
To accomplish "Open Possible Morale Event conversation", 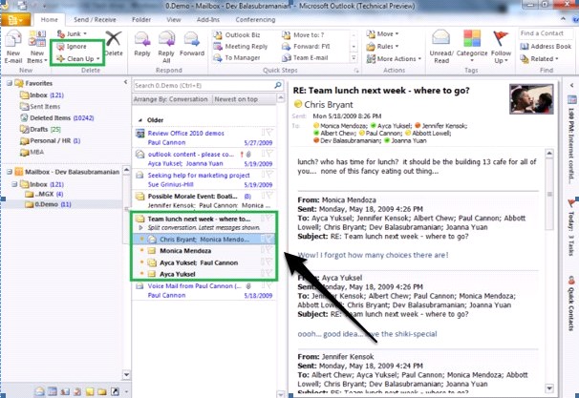I will point(204,200).
